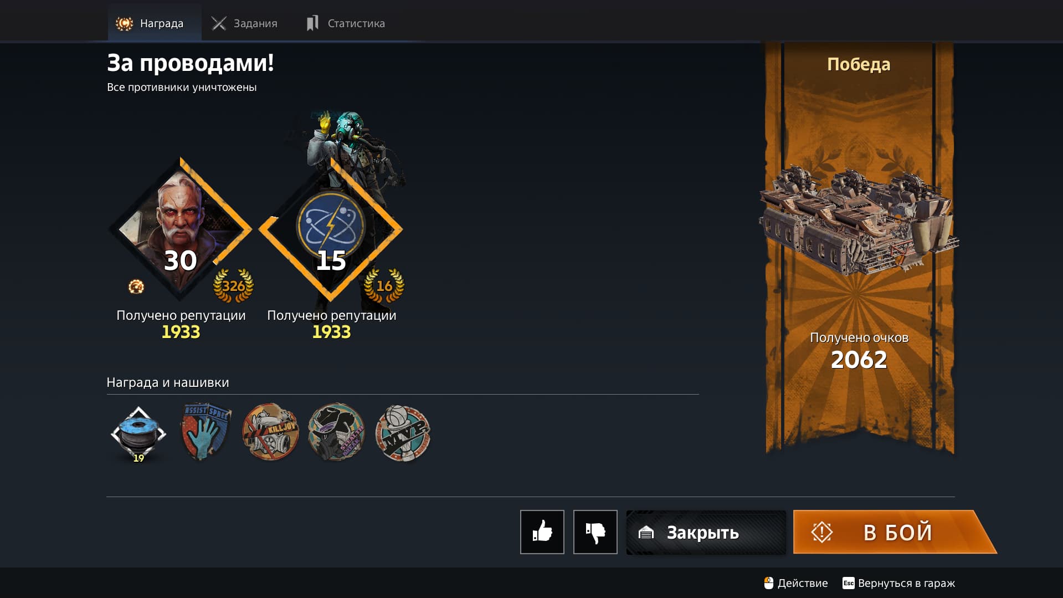Click the 16 laurel wreath badge
The height and width of the screenshot is (598, 1063).
384,285
